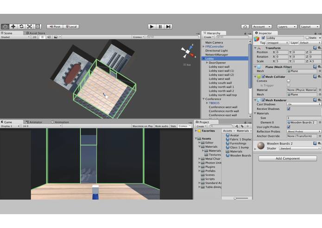Image resolution: width=322 pixels, height=228 pixels.
Task: Toggle Scene view lighting sun icon
Action: click(42, 37)
